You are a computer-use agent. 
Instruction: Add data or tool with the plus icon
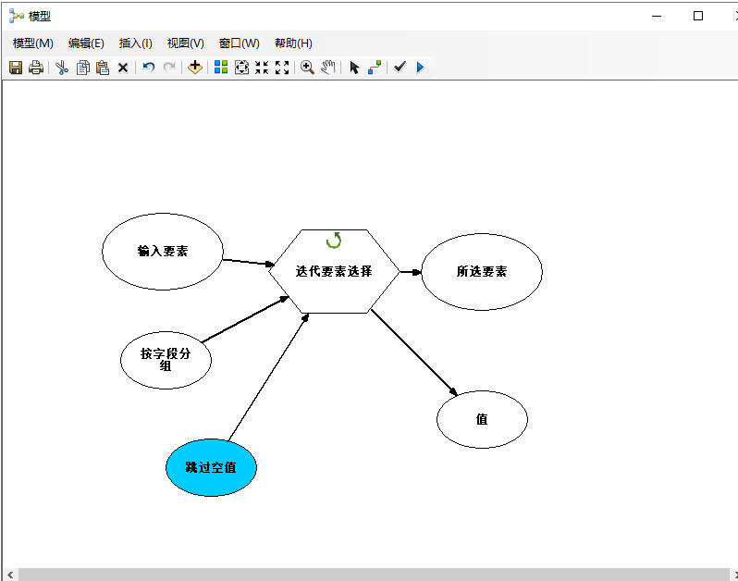pyautogui.click(x=195, y=68)
